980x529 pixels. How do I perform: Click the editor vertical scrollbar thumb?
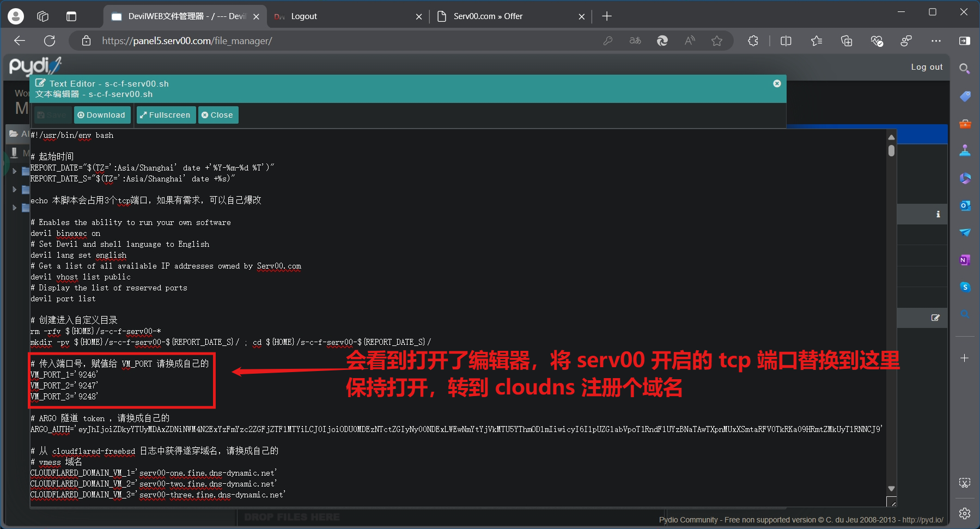click(891, 150)
